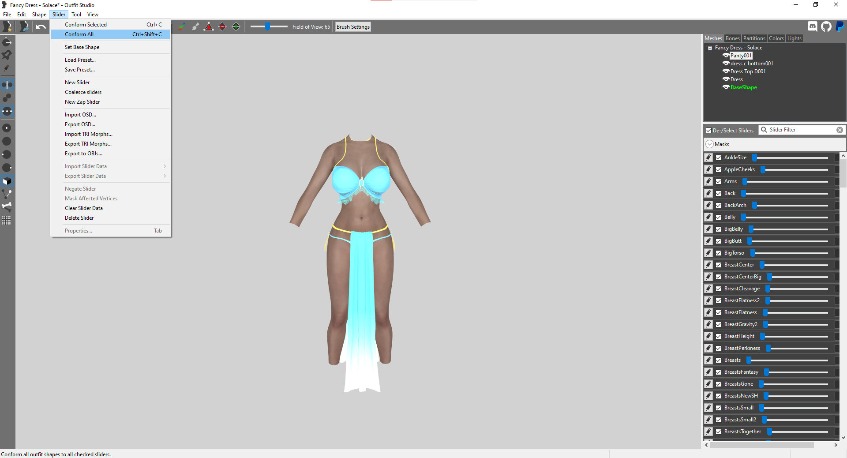This screenshot has height=458, width=847.
Task: Choose Export TRI Morphs menu entry
Action: pos(110,144)
